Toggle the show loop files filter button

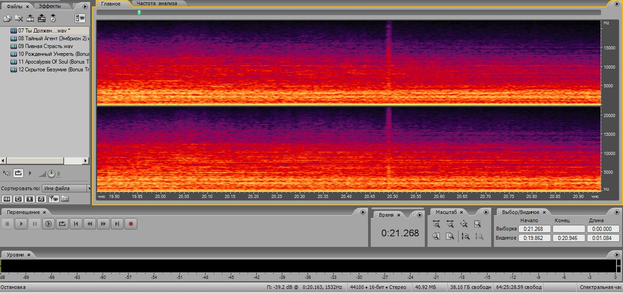[18, 199]
